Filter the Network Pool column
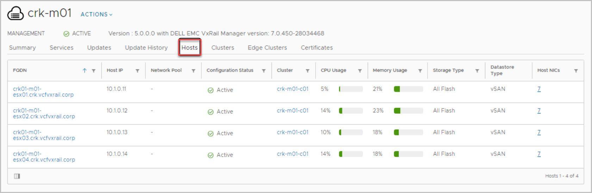This screenshot has width=592, height=193. pyautogui.click(x=193, y=71)
